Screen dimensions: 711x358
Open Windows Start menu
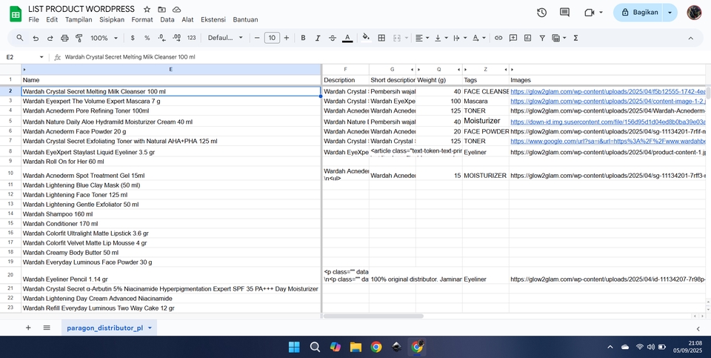pyautogui.click(x=294, y=347)
